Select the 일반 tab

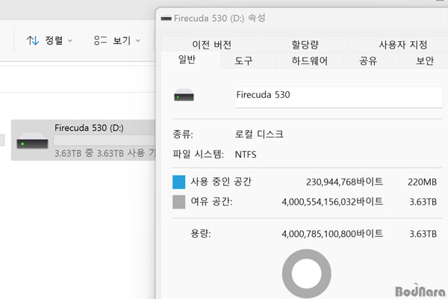tap(190, 60)
